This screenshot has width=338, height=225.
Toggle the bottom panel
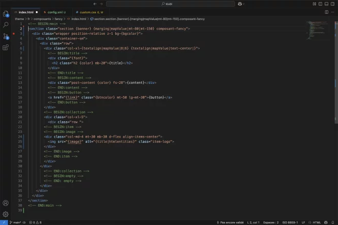[x=327, y=4]
